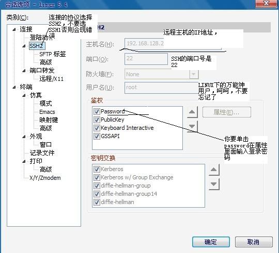Select 连接 in category tree
The width and height of the screenshot is (279, 253).
click(26, 29)
